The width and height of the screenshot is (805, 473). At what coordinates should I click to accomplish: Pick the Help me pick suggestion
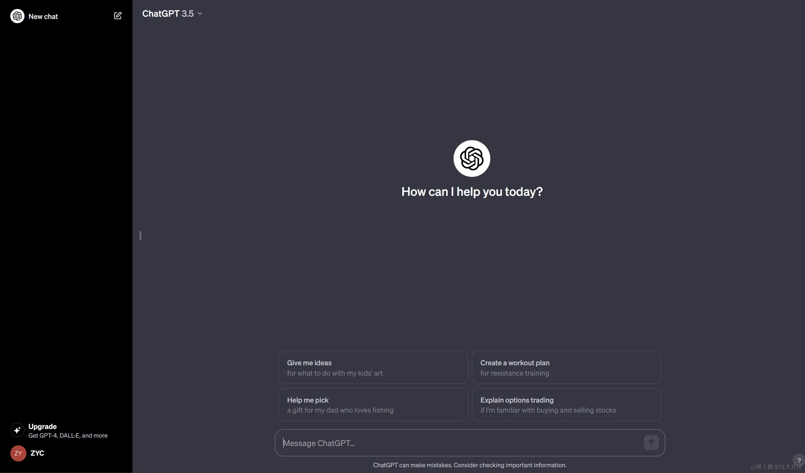point(373,405)
